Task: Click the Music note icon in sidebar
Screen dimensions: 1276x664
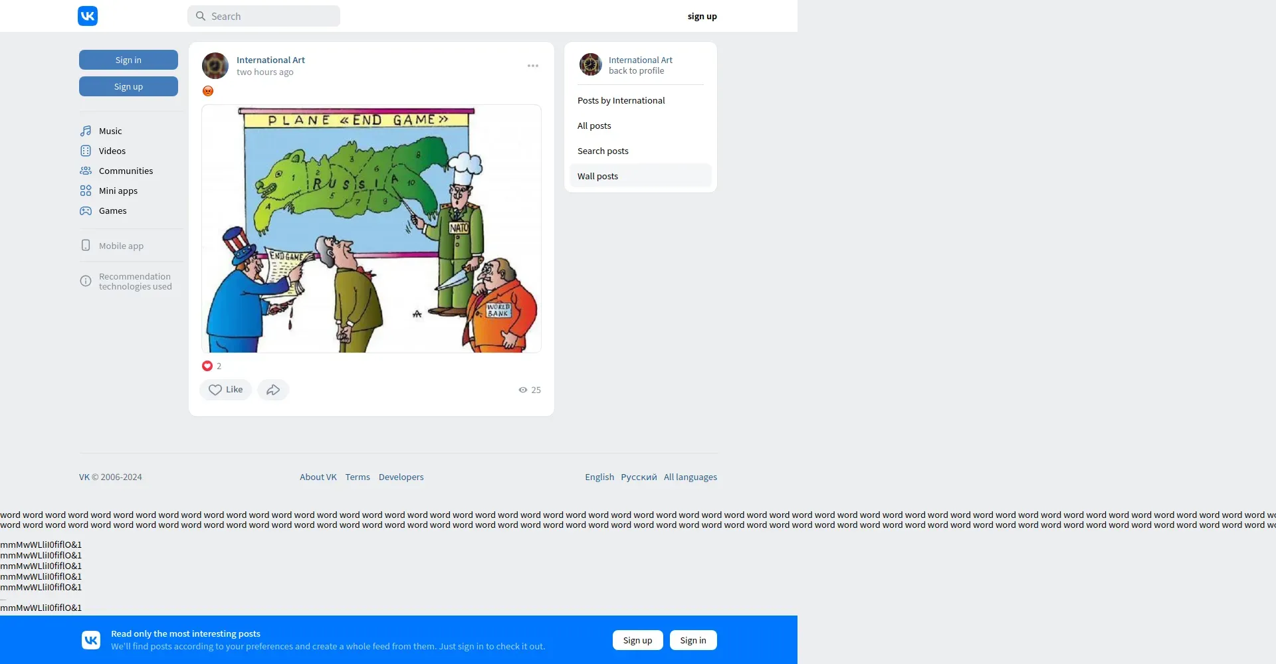Action: pos(86,131)
